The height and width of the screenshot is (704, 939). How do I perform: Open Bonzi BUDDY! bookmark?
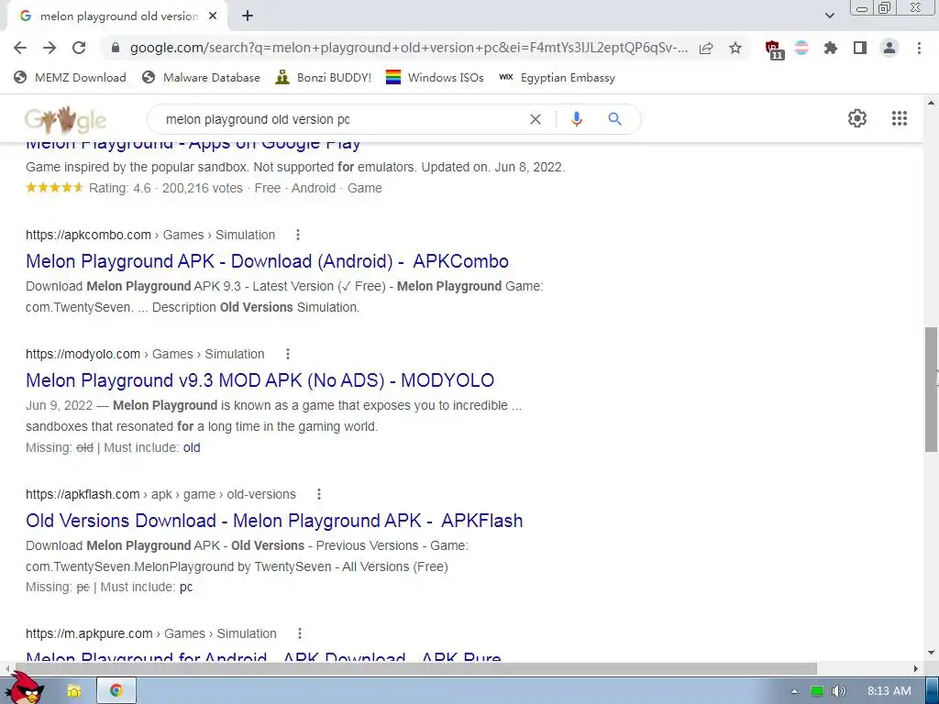click(324, 77)
